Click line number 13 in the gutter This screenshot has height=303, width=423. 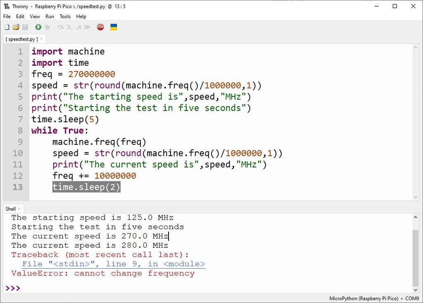pos(18,187)
